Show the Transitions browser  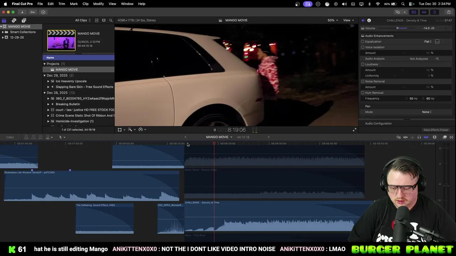click(x=451, y=137)
